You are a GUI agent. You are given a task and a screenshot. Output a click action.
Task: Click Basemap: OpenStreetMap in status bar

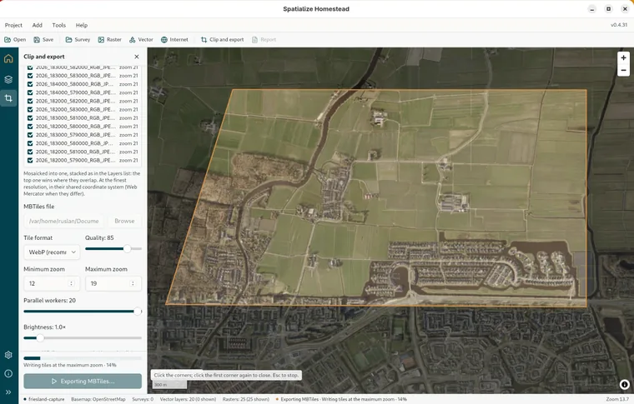click(98, 399)
